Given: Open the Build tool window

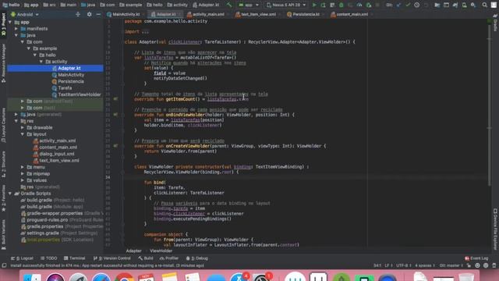Looking at the screenshot, I should click(x=146, y=258).
